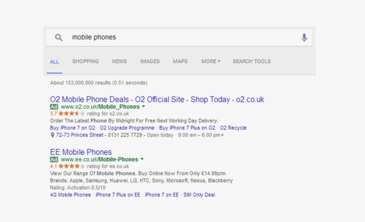Image resolution: width=365 pixels, height=222 pixels.
Task: Open the EE Mobile Phones headline
Action: coord(81,152)
